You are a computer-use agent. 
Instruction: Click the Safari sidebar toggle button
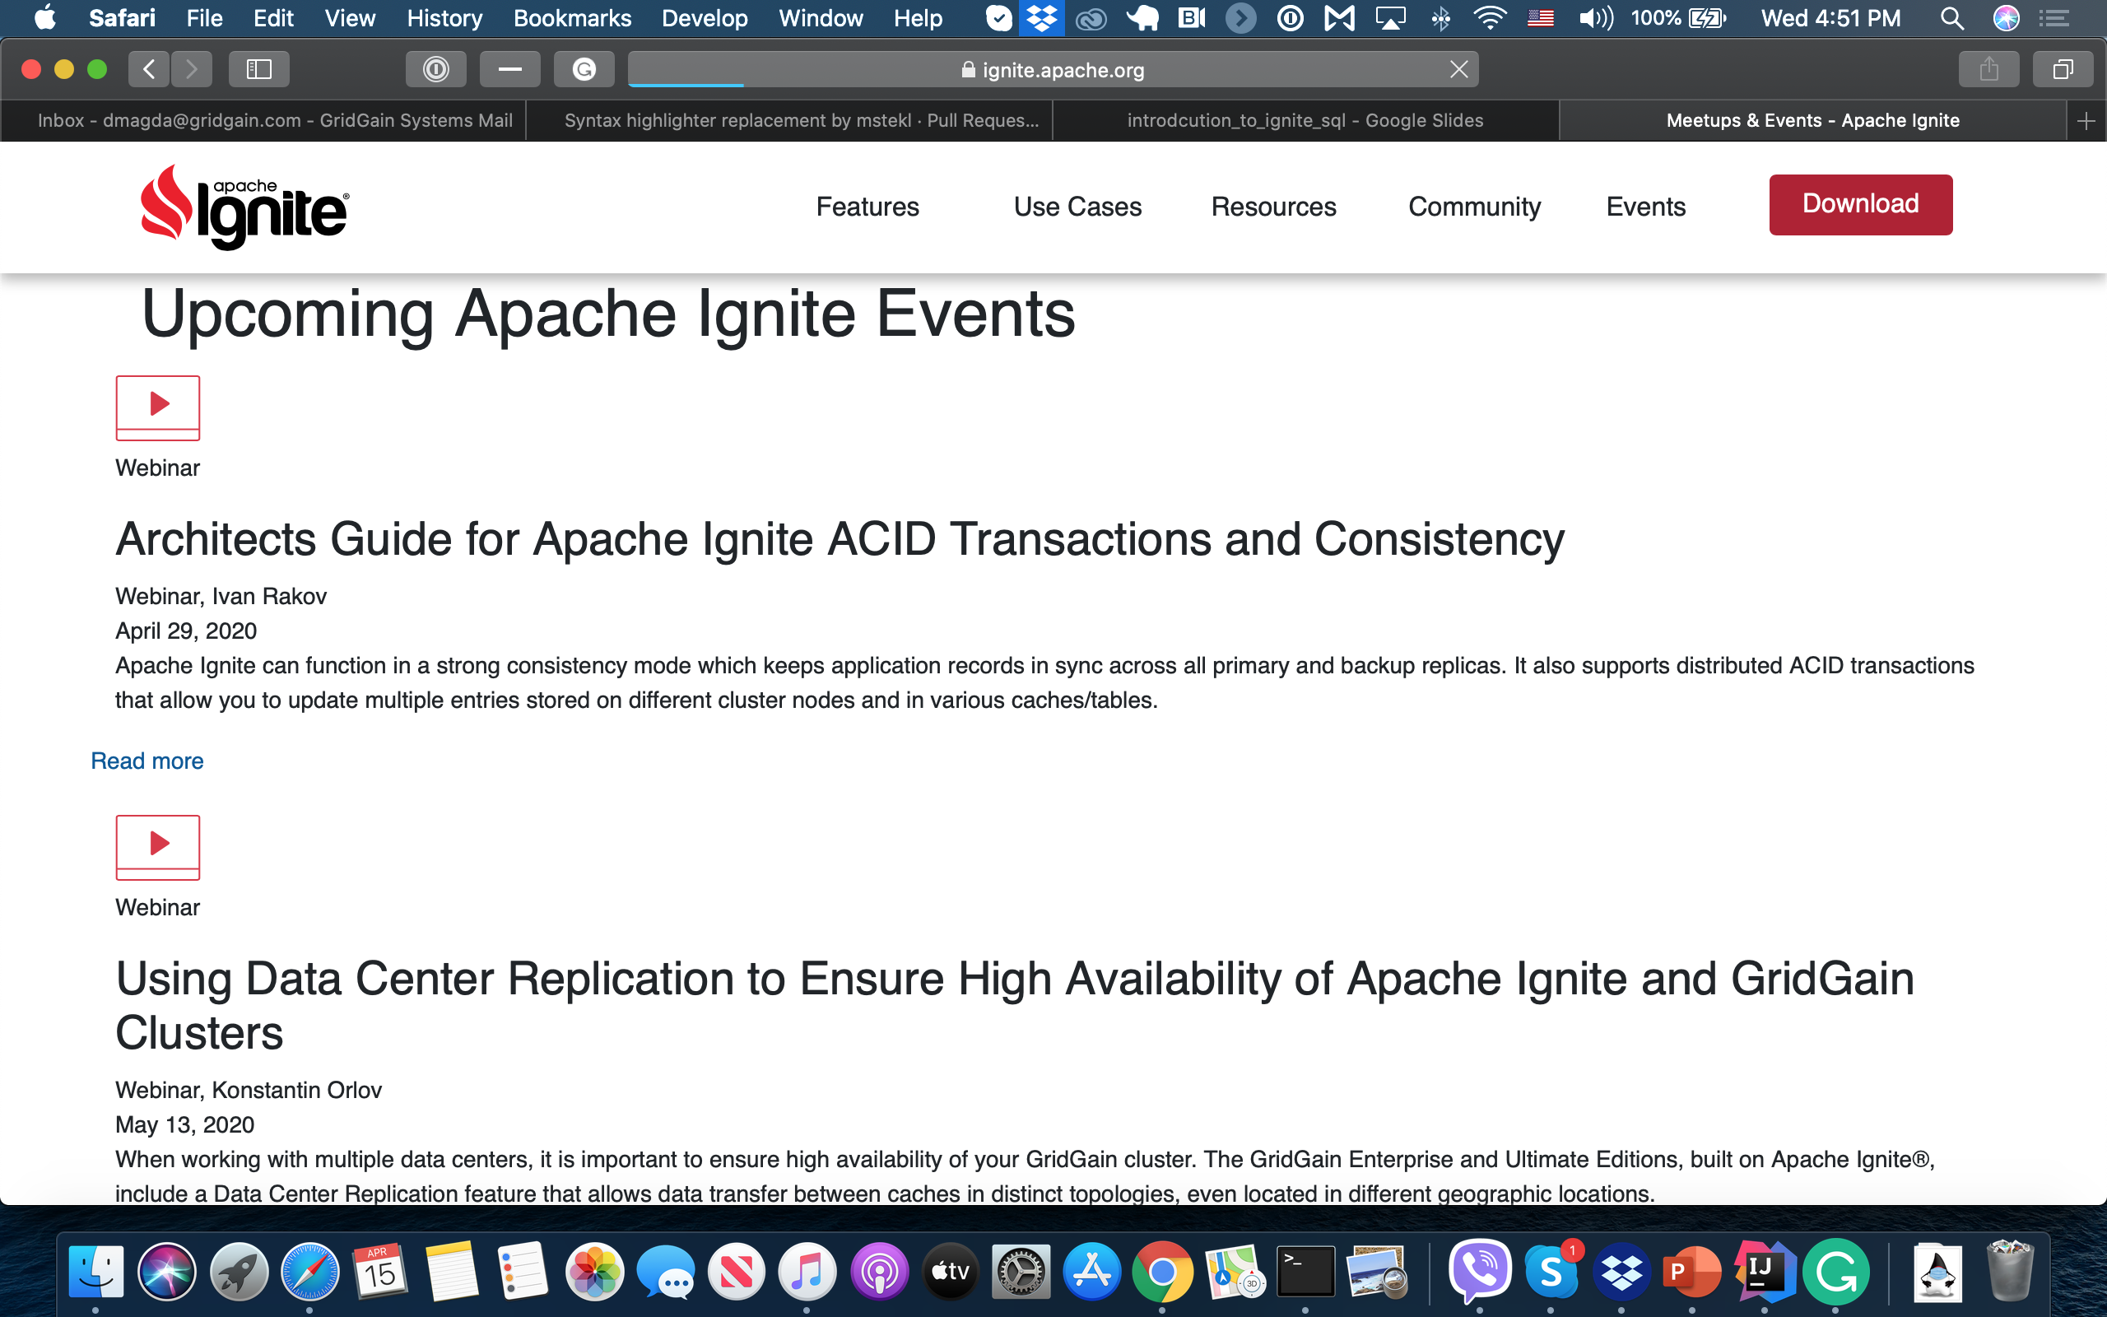pos(258,69)
